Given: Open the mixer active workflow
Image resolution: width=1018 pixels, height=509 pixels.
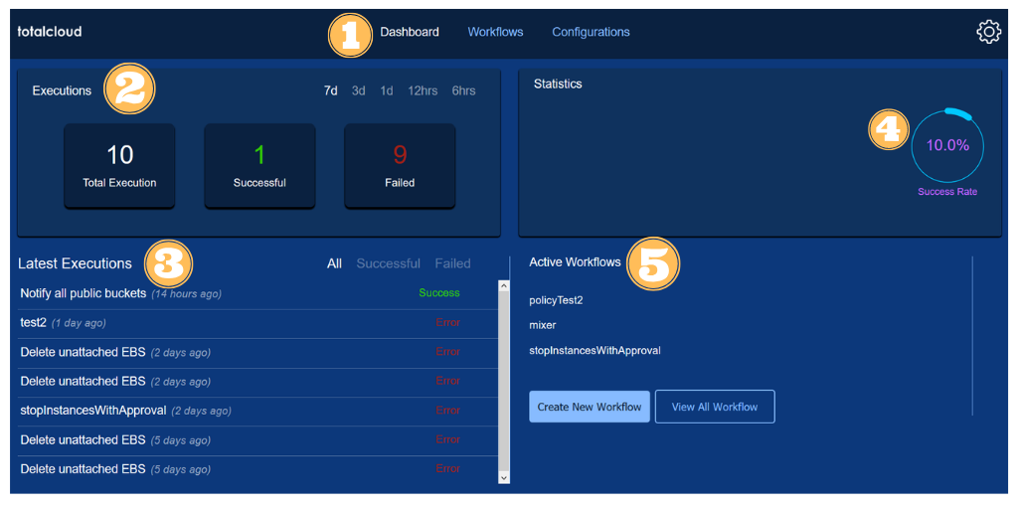Looking at the screenshot, I should click(543, 325).
